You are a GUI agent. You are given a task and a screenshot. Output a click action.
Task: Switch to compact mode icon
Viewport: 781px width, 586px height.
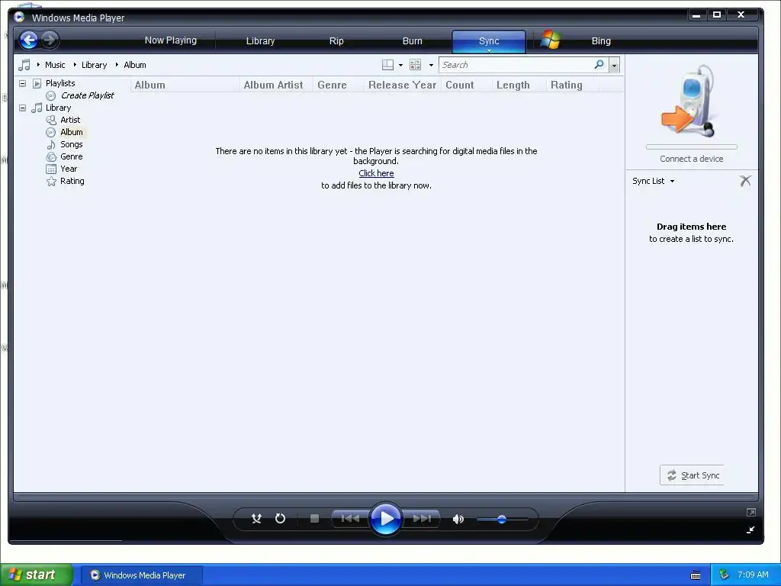(751, 530)
